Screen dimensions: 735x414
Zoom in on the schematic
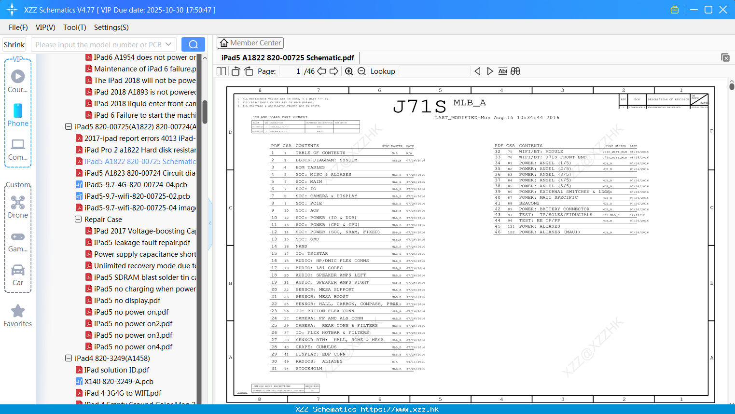(349, 71)
